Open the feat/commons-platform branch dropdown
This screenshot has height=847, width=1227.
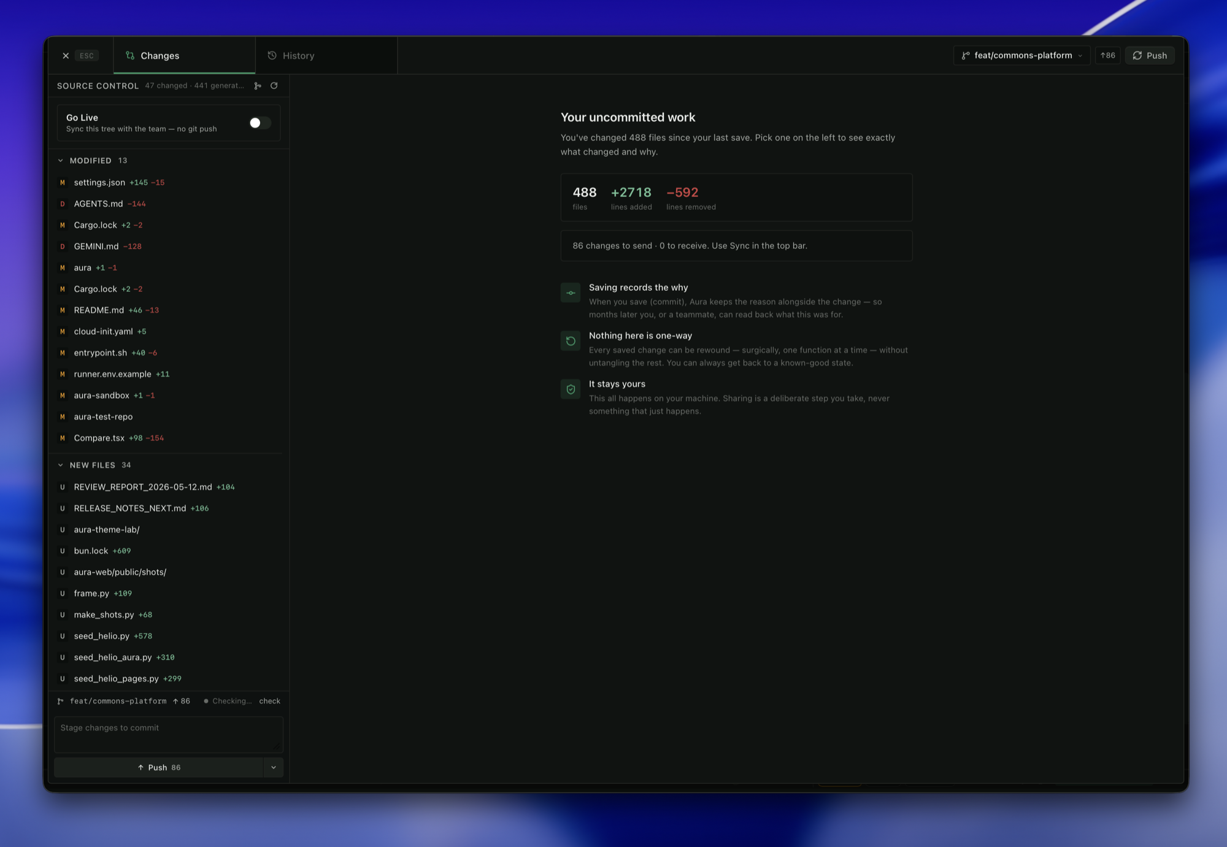coord(1022,56)
